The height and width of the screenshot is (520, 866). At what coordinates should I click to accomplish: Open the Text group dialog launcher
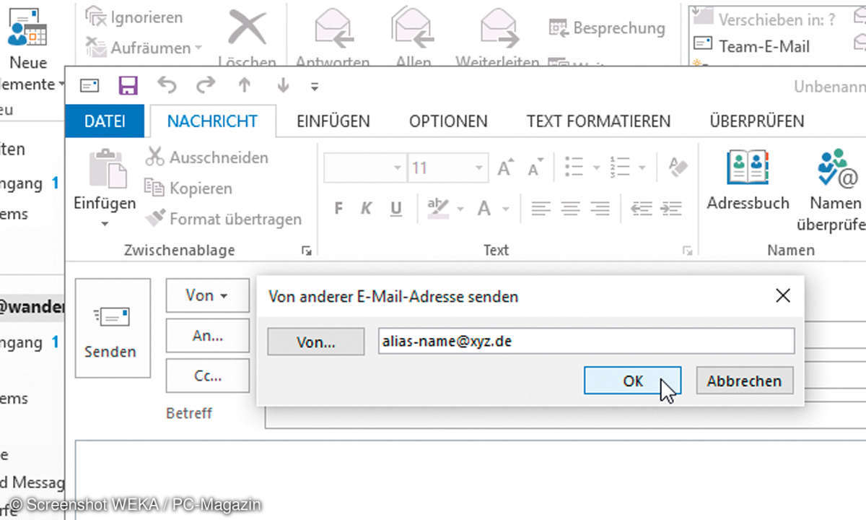[x=688, y=251]
